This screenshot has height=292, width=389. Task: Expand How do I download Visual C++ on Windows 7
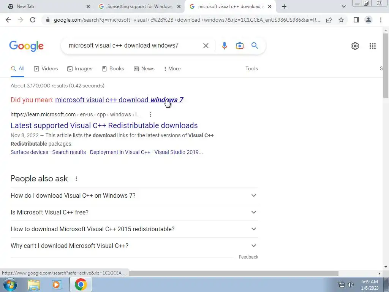pos(134,196)
